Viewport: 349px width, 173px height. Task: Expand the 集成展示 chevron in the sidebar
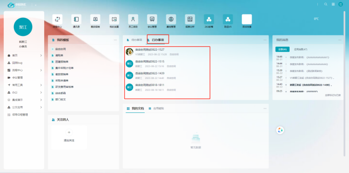[x=41, y=100]
